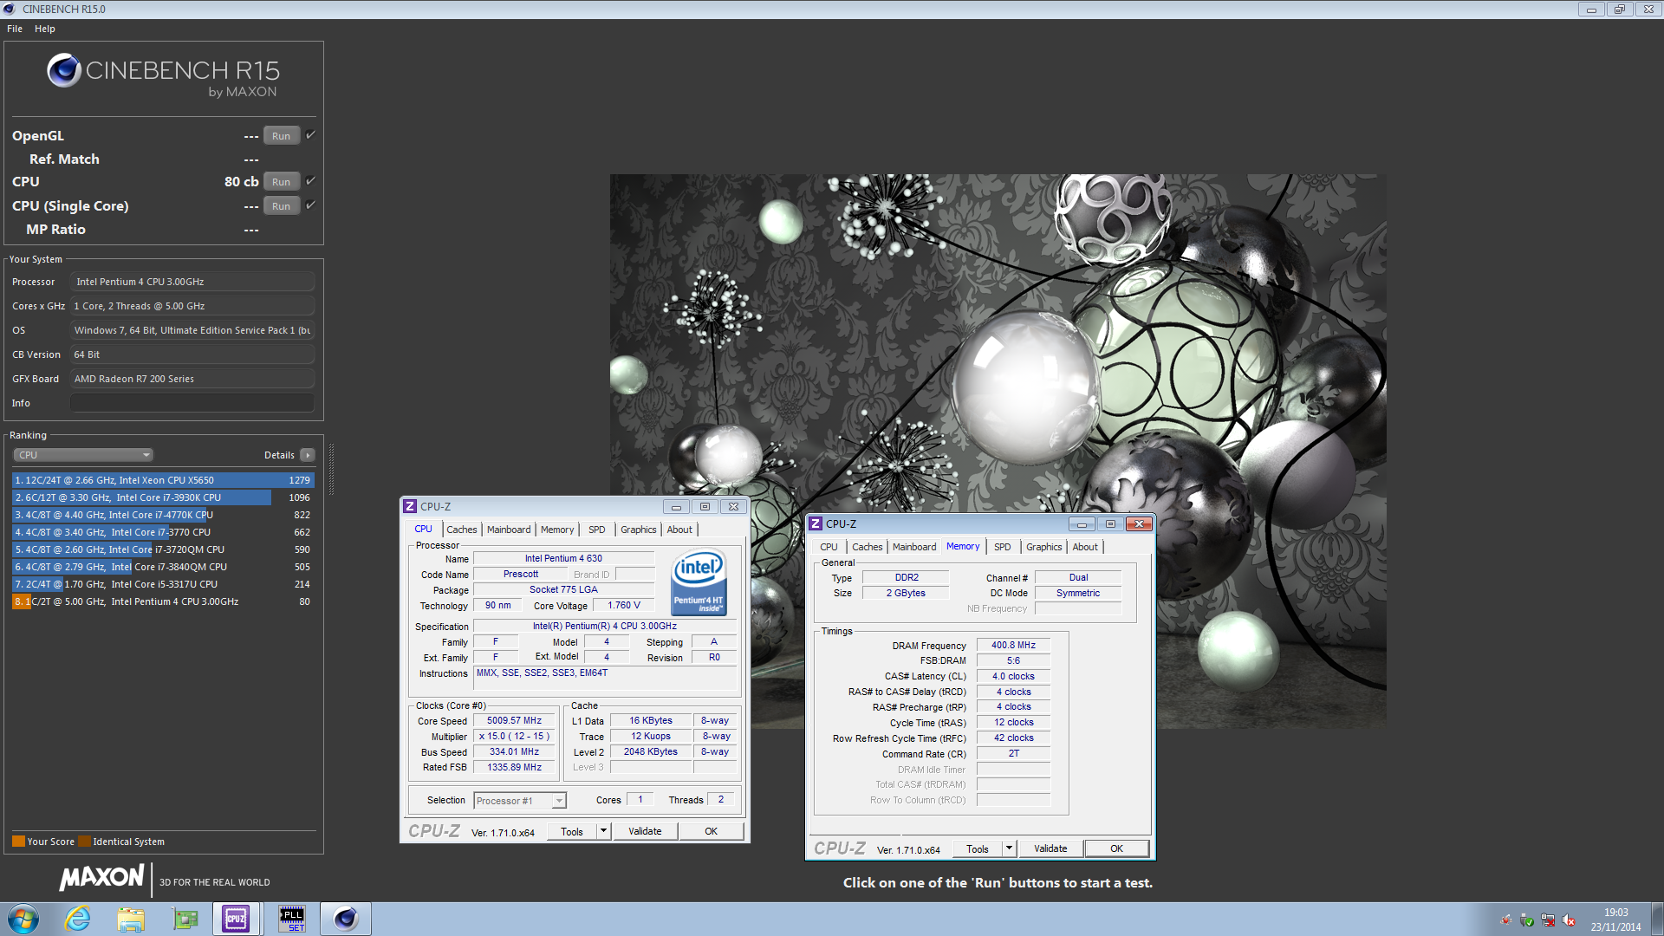Click CPU-Z title icon in left window

(411, 507)
